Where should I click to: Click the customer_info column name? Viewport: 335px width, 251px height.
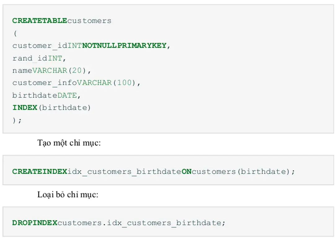(44, 83)
